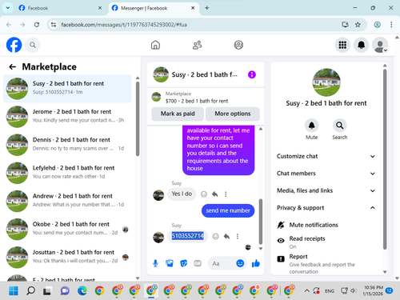Show hidden system tray icons
Viewport: 400px width, 300px height.
(306, 290)
